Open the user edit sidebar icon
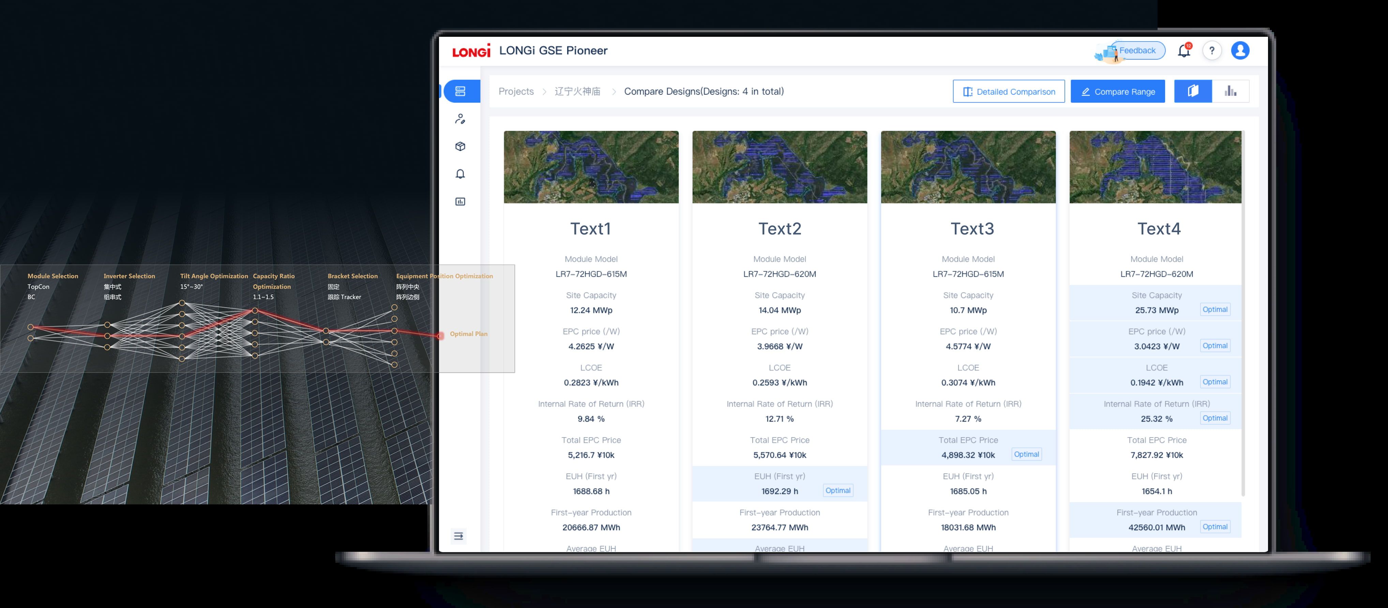Image resolution: width=1388 pixels, height=608 pixels. pos(460,119)
